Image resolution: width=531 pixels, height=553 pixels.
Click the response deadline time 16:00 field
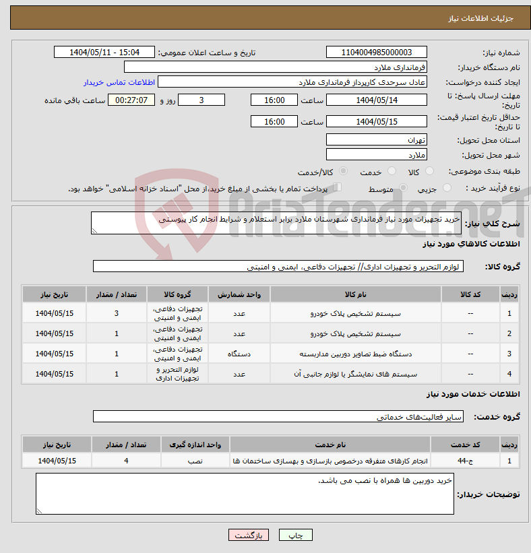click(274, 100)
